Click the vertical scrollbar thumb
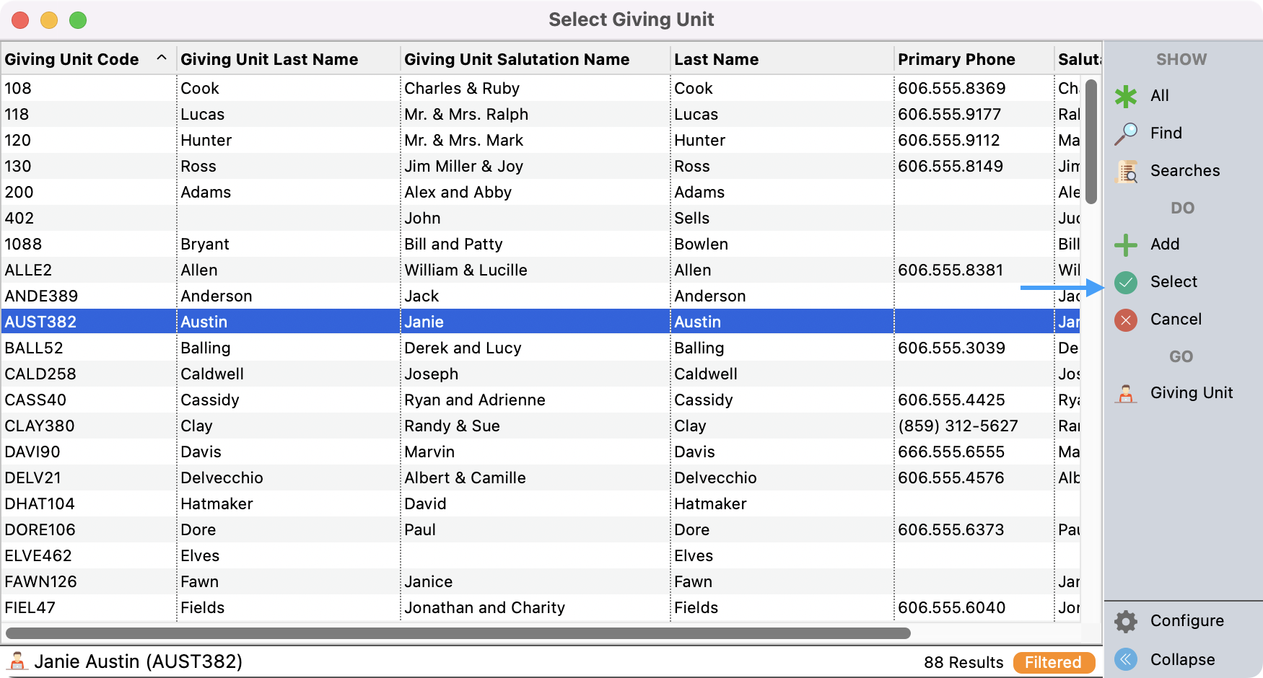This screenshot has height=678, width=1263. 1091,141
